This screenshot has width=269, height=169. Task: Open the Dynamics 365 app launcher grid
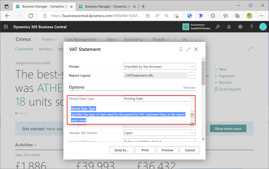[x=6, y=27]
